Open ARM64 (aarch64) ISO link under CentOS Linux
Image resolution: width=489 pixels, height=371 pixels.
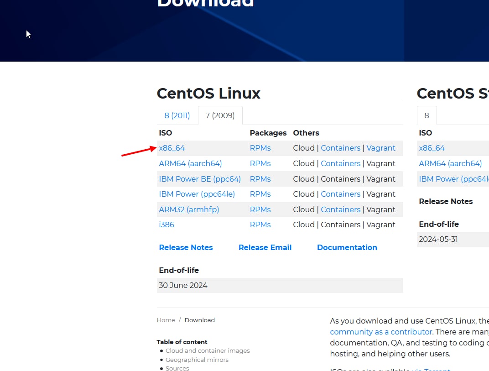(x=190, y=163)
